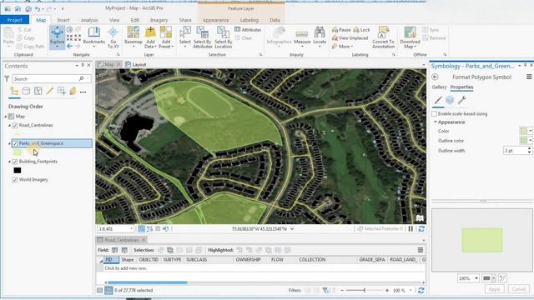Screen dimensions: 534x300
Task: Select the Structure wrench icon
Action: [x=461, y=100]
